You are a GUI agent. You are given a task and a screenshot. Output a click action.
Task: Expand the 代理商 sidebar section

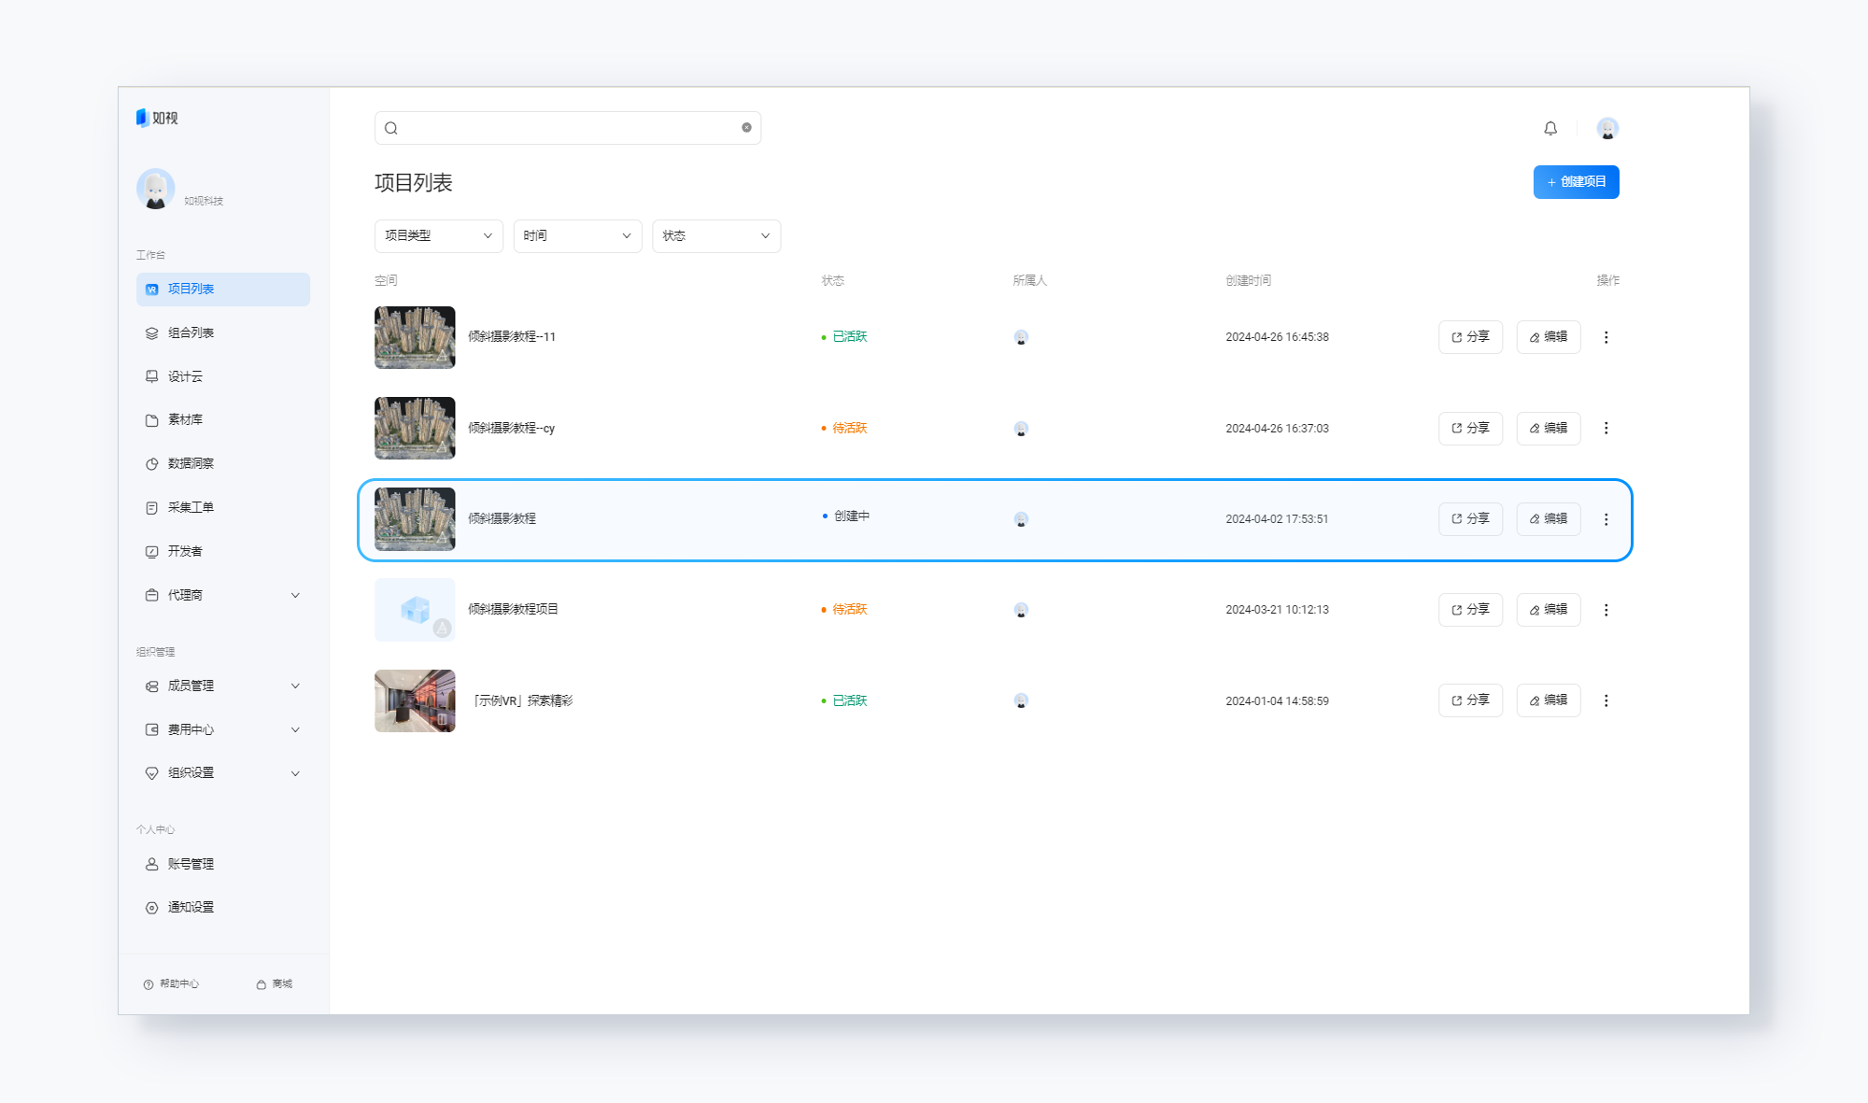[223, 595]
